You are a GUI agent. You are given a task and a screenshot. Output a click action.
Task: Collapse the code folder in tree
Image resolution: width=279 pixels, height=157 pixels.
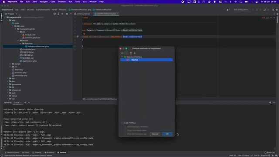click(10, 23)
